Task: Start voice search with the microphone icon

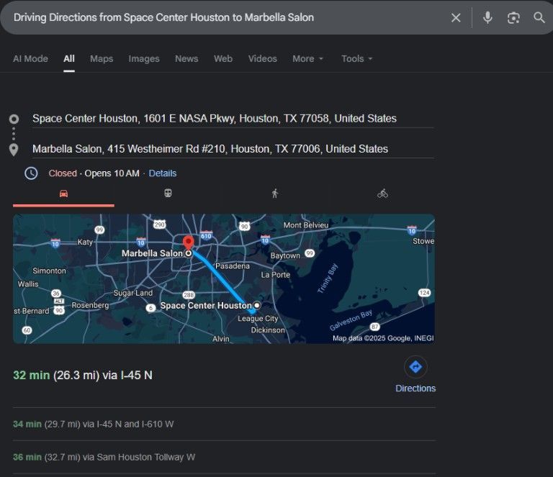Action: 487,17
